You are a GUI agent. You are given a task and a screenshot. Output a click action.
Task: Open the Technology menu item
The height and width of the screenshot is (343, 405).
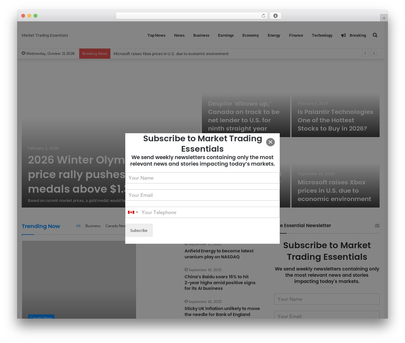pos(322,35)
